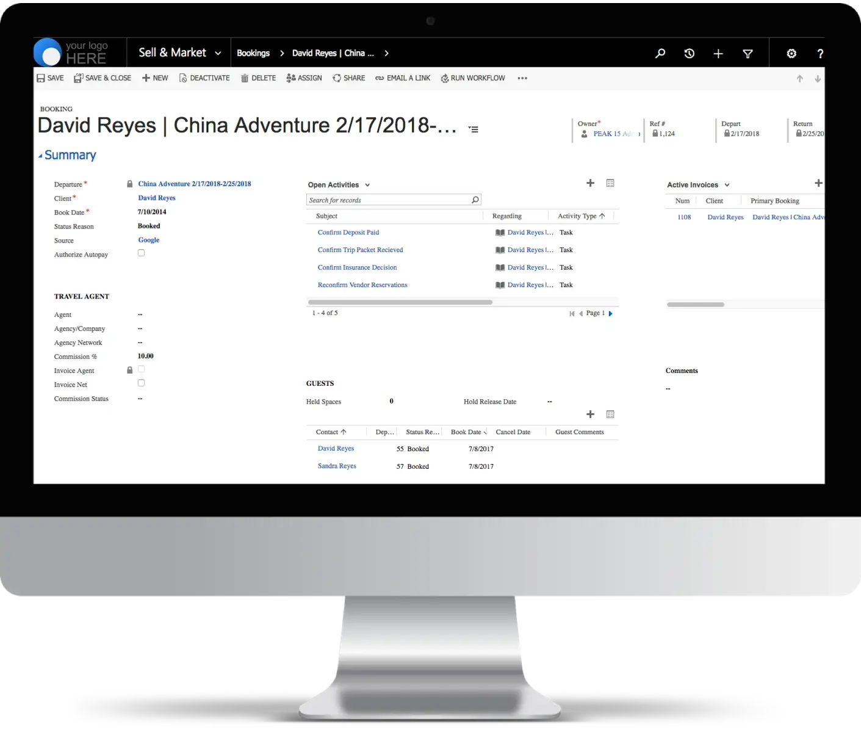
Task: Enable the Authorize Autopay checkbox
Action: (141, 253)
